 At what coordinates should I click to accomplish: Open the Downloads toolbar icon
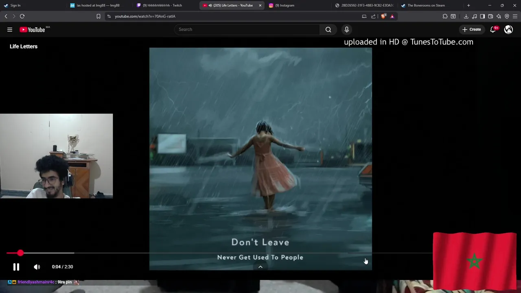466,16
